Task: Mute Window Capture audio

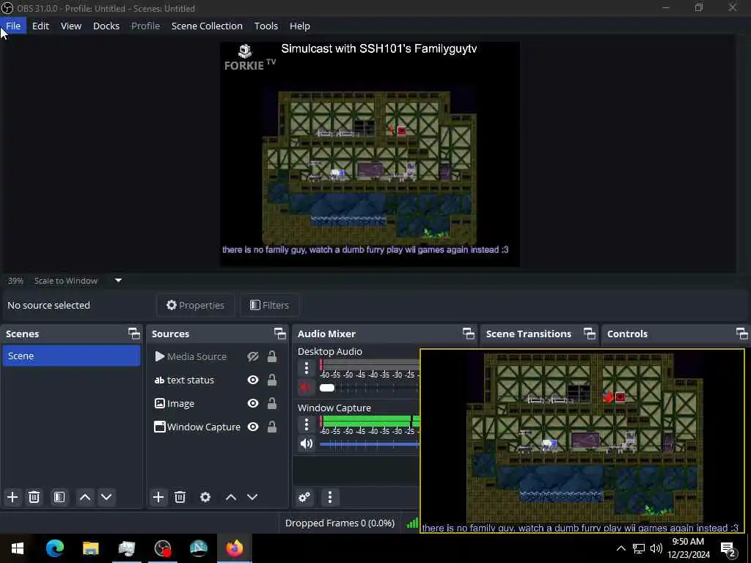Action: [306, 444]
